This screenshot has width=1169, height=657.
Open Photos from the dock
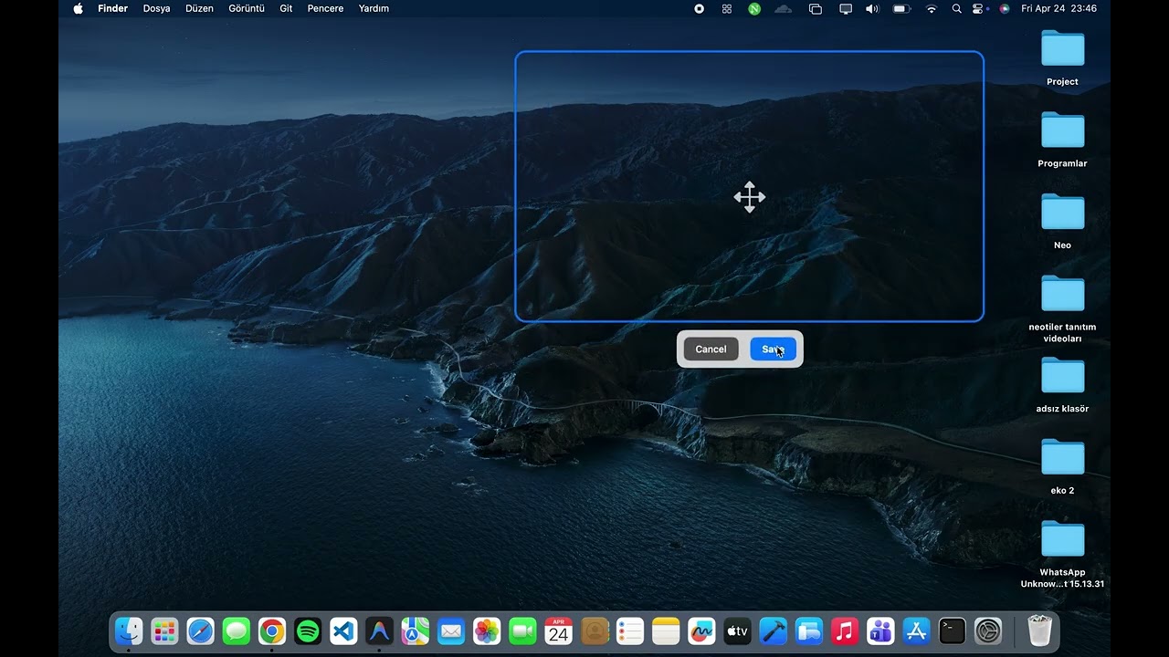coord(487,631)
